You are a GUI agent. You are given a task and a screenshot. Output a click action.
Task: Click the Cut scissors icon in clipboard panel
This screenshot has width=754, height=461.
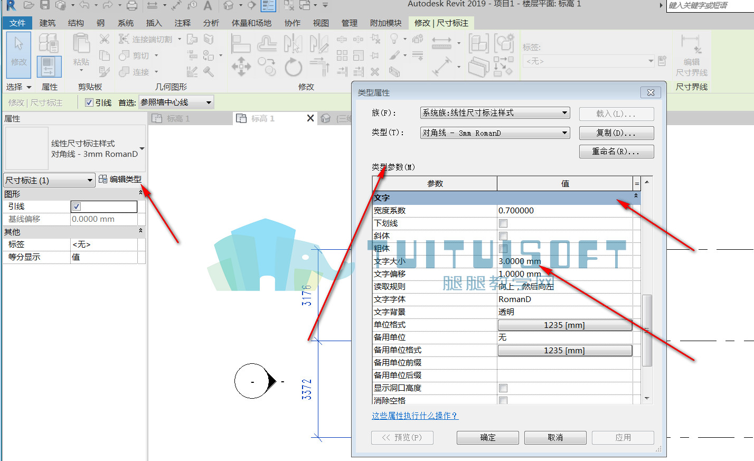tap(105, 39)
